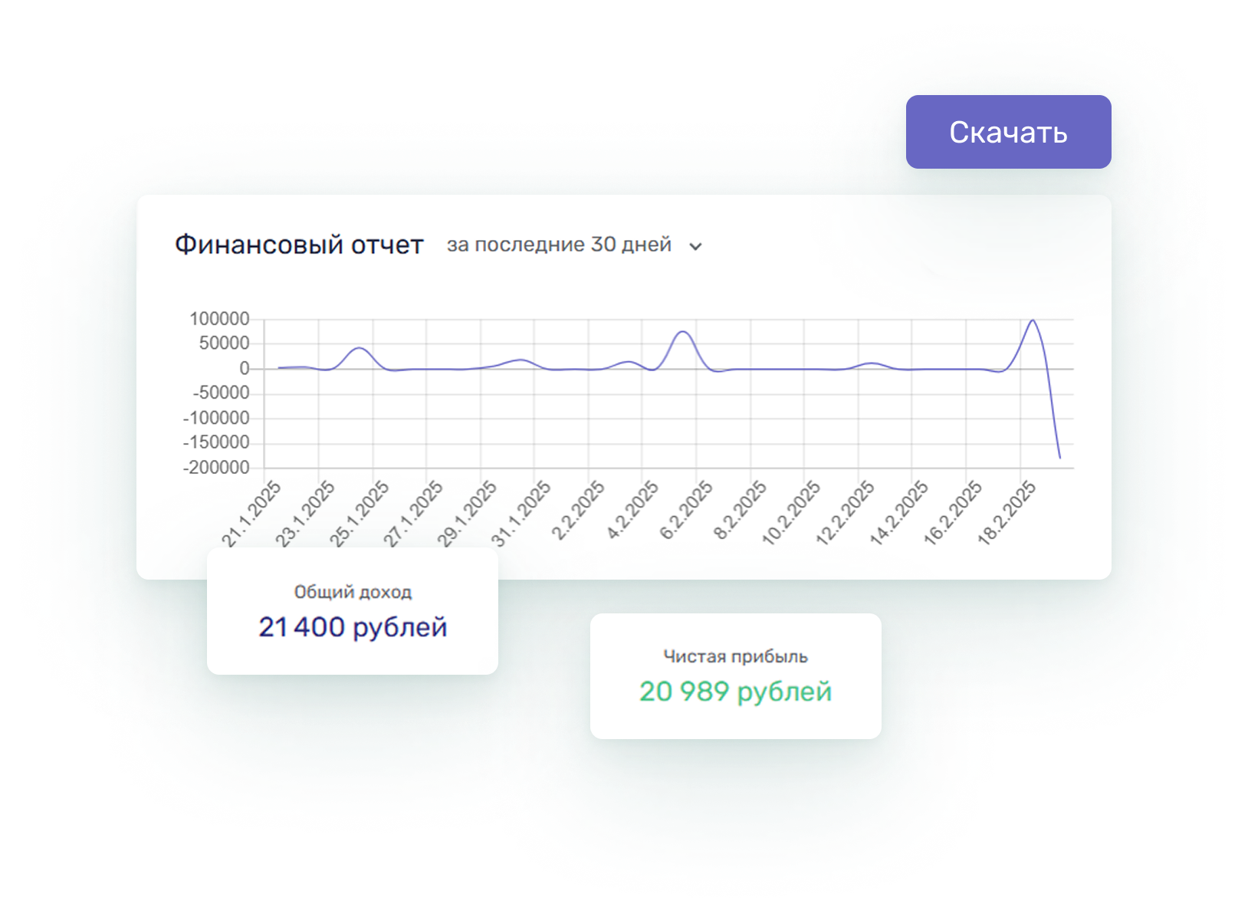Image resolution: width=1248 pixels, height=917 pixels.
Task: Click the 0 y-axis label
Action: pos(245,369)
